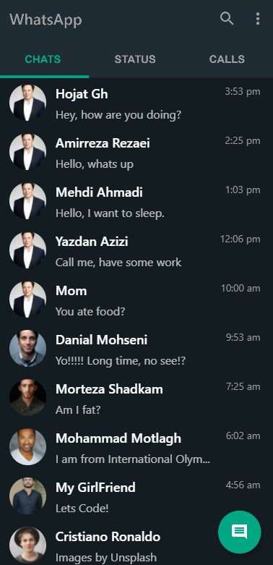Open the Amirreza Rezaei chat
The image size is (273, 565).
tap(136, 152)
